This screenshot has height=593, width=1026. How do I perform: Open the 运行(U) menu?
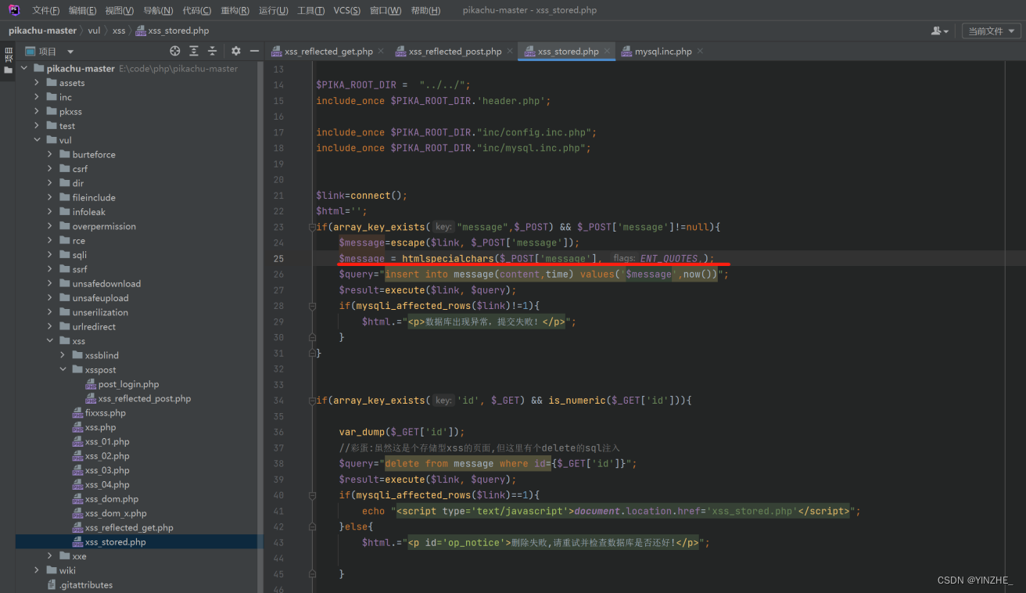coord(273,10)
